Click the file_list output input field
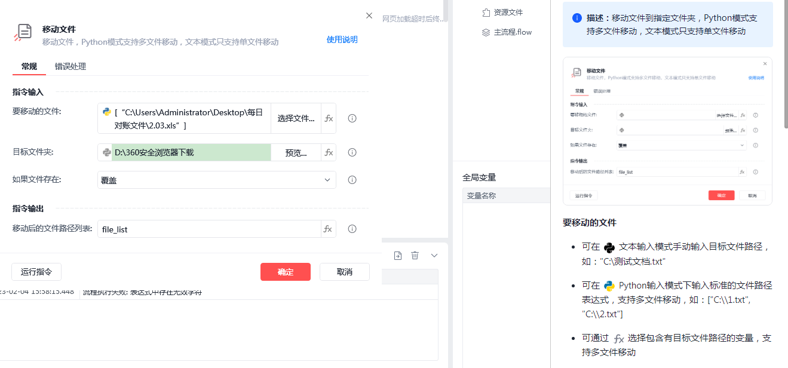The height and width of the screenshot is (368, 788). click(209, 229)
